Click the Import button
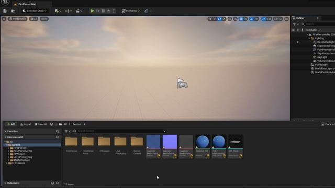Viewport: 335px width, 188px height. [26, 124]
